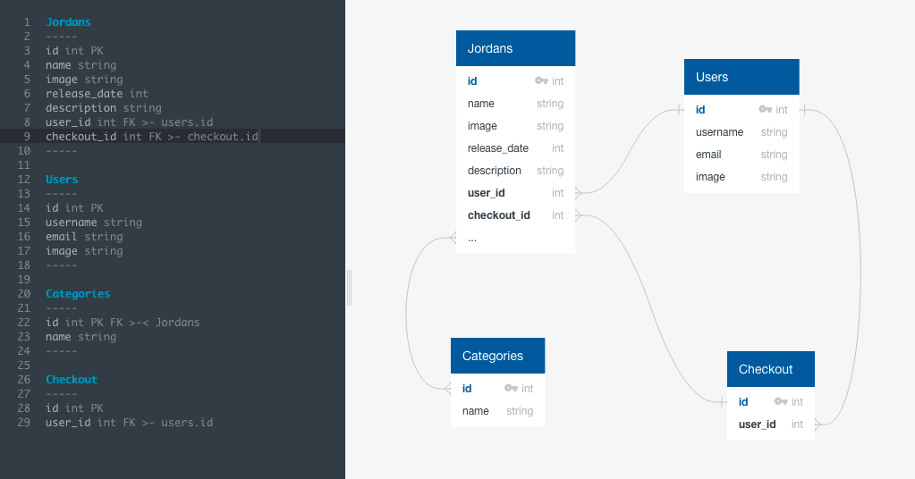The height and width of the screenshot is (479, 915).
Task: Click code line 'username string'
Action: point(93,223)
